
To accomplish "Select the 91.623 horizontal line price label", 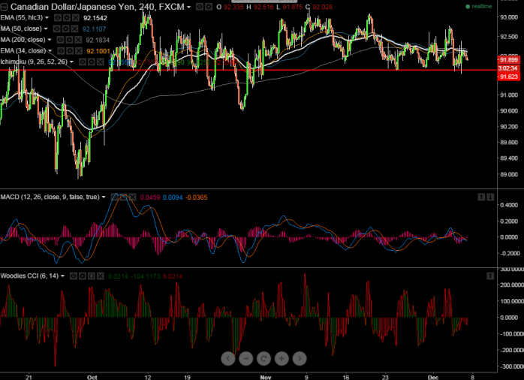I will (x=509, y=77).
